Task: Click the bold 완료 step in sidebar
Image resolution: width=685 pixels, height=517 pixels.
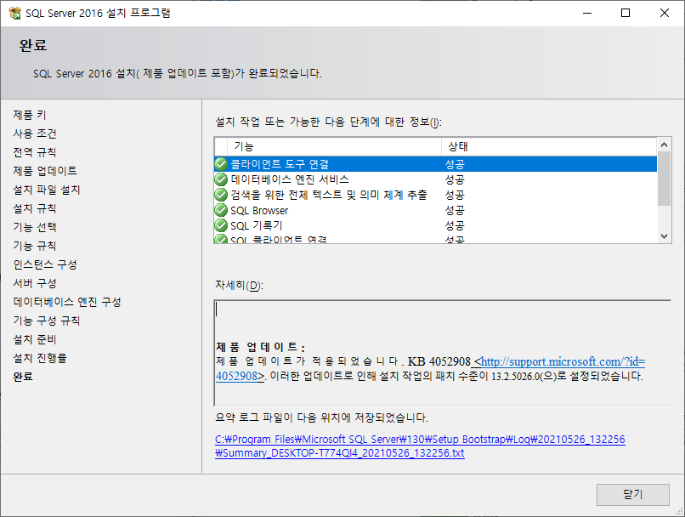Action: click(x=23, y=377)
